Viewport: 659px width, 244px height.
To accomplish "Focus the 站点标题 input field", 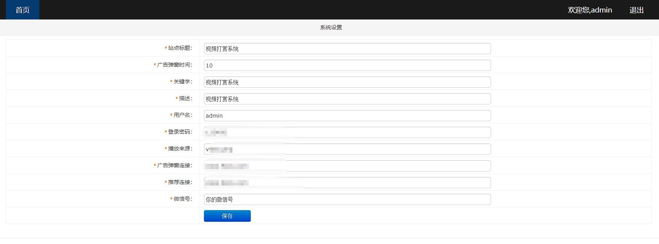I will pos(347,49).
